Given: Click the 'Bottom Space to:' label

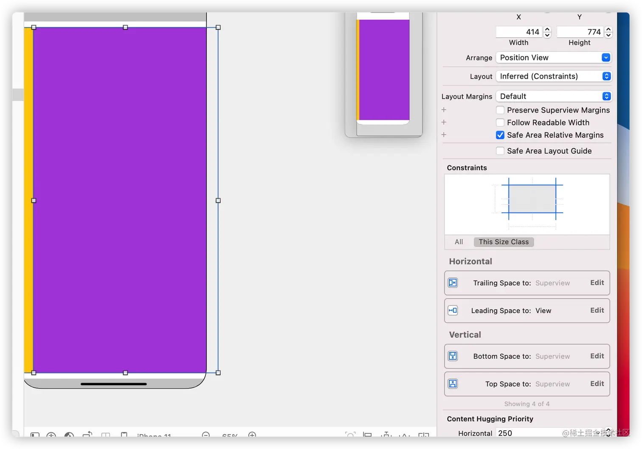Looking at the screenshot, I should point(502,356).
